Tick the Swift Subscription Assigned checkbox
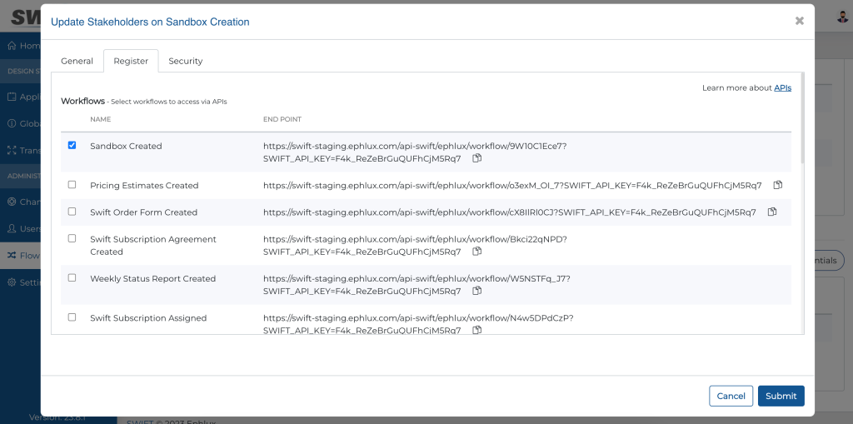This screenshot has width=853, height=424. point(72,317)
